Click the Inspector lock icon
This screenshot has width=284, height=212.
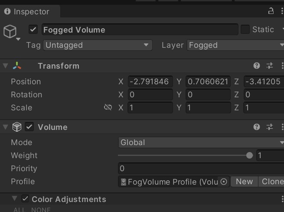click(271, 11)
